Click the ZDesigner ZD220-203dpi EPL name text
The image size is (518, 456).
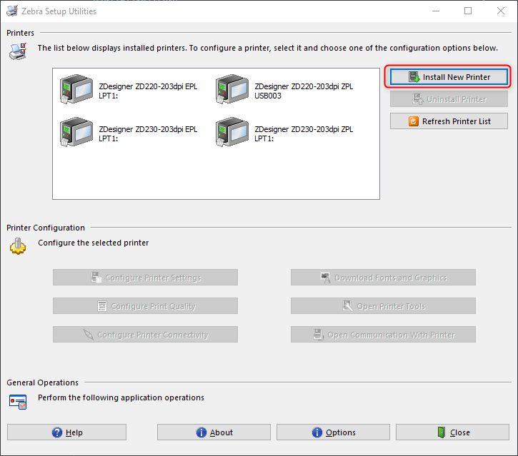point(148,86)
